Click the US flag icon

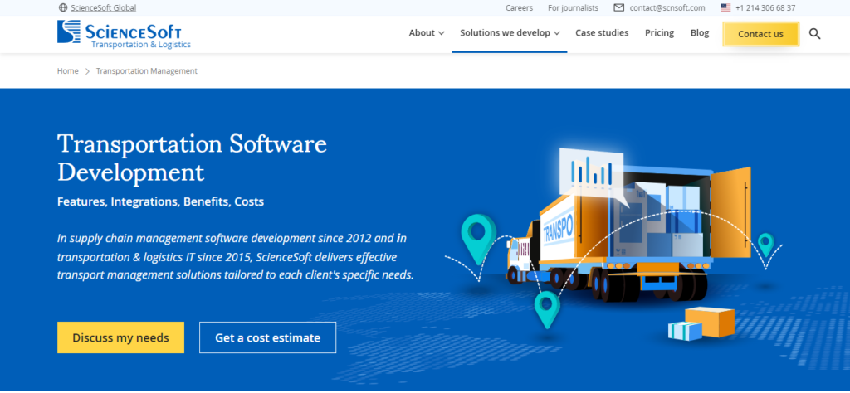click(725, 7)
